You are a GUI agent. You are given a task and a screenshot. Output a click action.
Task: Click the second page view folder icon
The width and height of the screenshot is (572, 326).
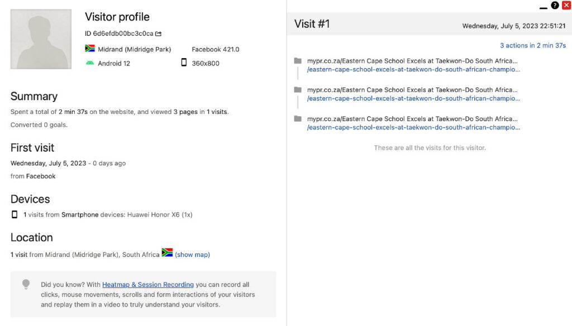pyautogui.click(x=298, y=90)
